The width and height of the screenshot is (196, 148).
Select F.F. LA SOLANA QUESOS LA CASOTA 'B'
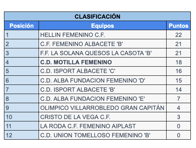pyautogui.click(x=96, y=53)
